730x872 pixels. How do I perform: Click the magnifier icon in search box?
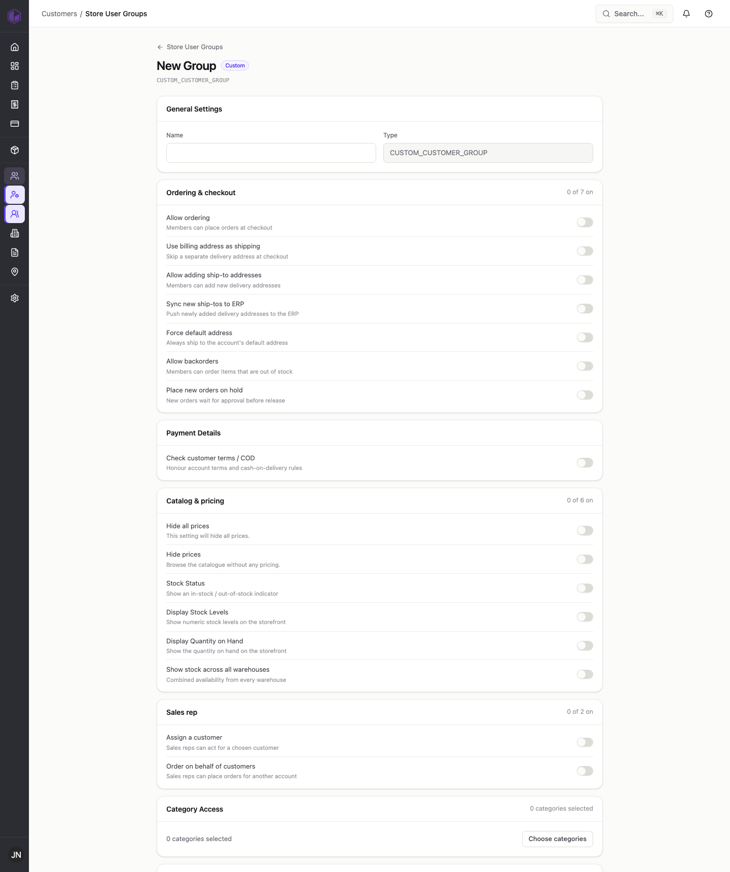[606, 14]
